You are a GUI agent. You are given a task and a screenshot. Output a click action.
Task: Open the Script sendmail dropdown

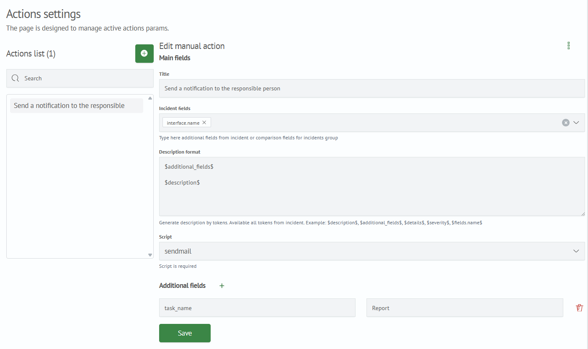click(372, 251)
